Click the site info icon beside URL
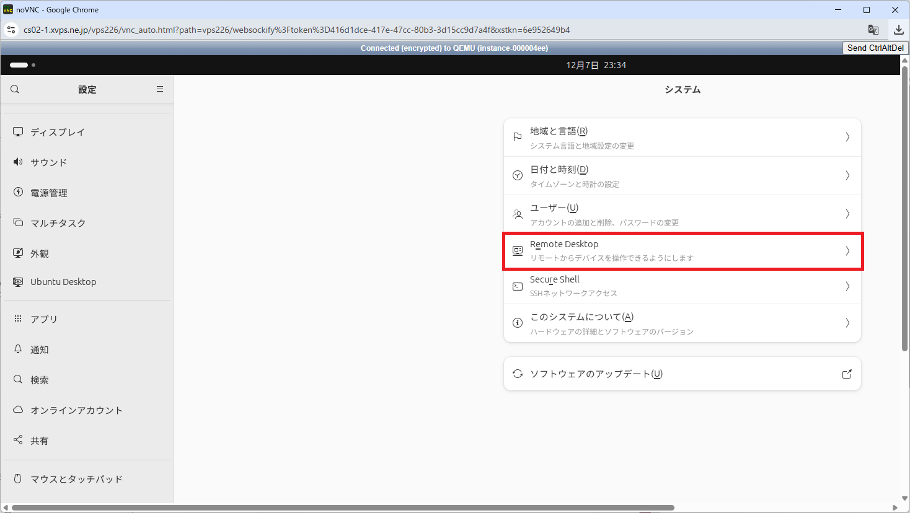The height and width of the screenshot is (513, 910). pyautogui.click(x=11, y=30)
